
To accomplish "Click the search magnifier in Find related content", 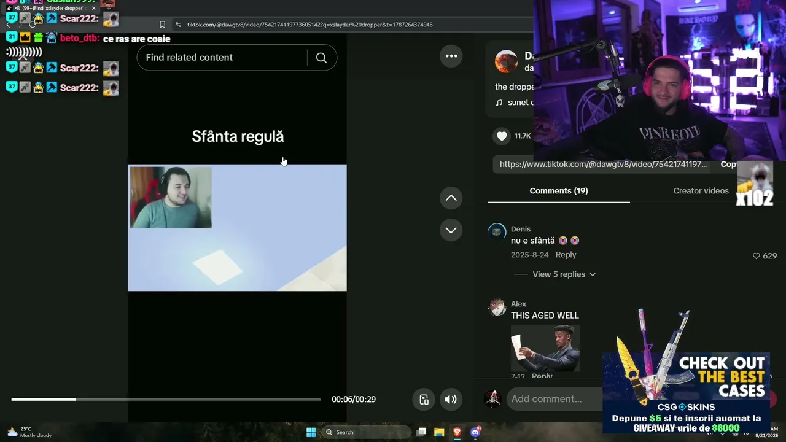I will pos(321,58).
